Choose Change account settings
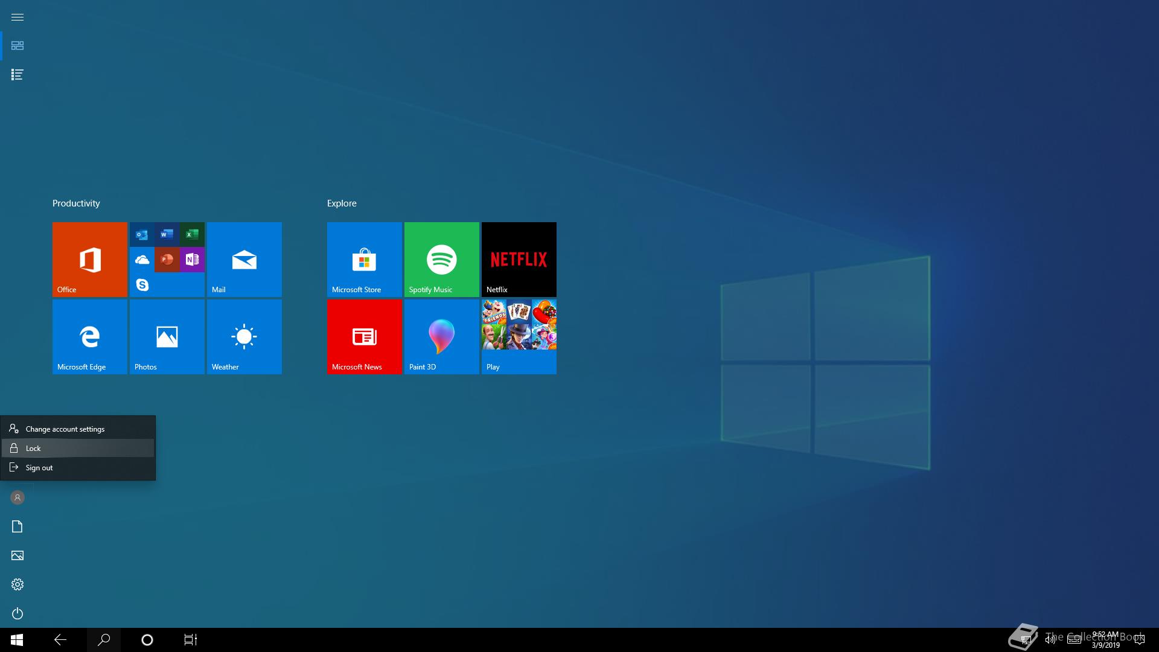 78,429
